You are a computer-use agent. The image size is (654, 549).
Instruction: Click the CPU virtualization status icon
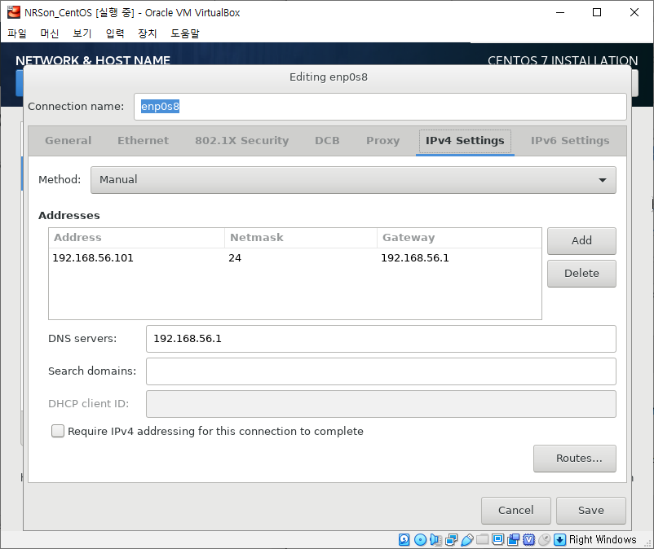529,539
